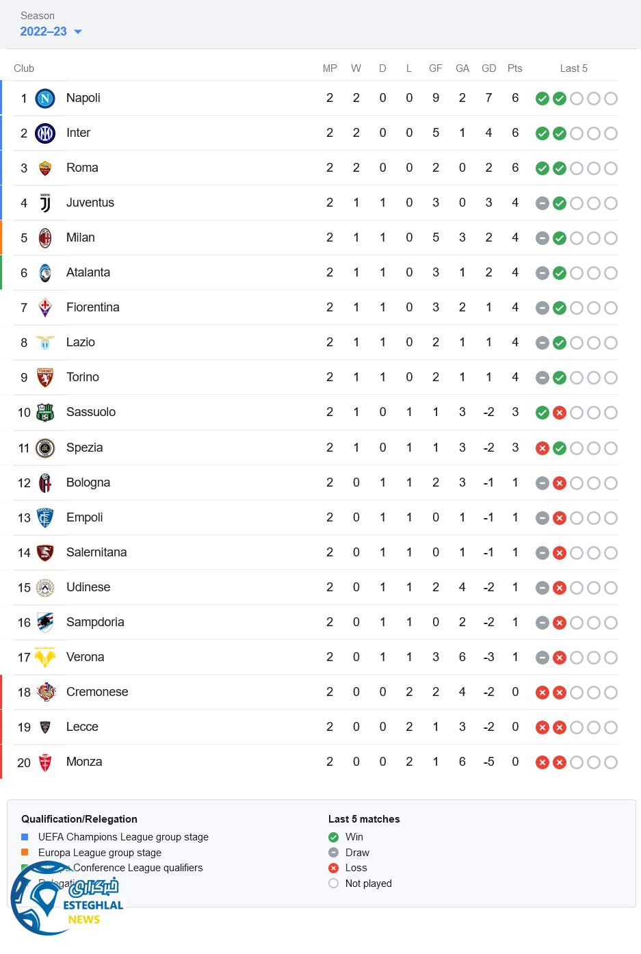Click the Pts column header
641x954 pixels.
point(515,68)
